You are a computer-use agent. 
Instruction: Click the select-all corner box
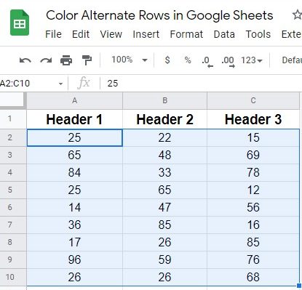point(13,100)
